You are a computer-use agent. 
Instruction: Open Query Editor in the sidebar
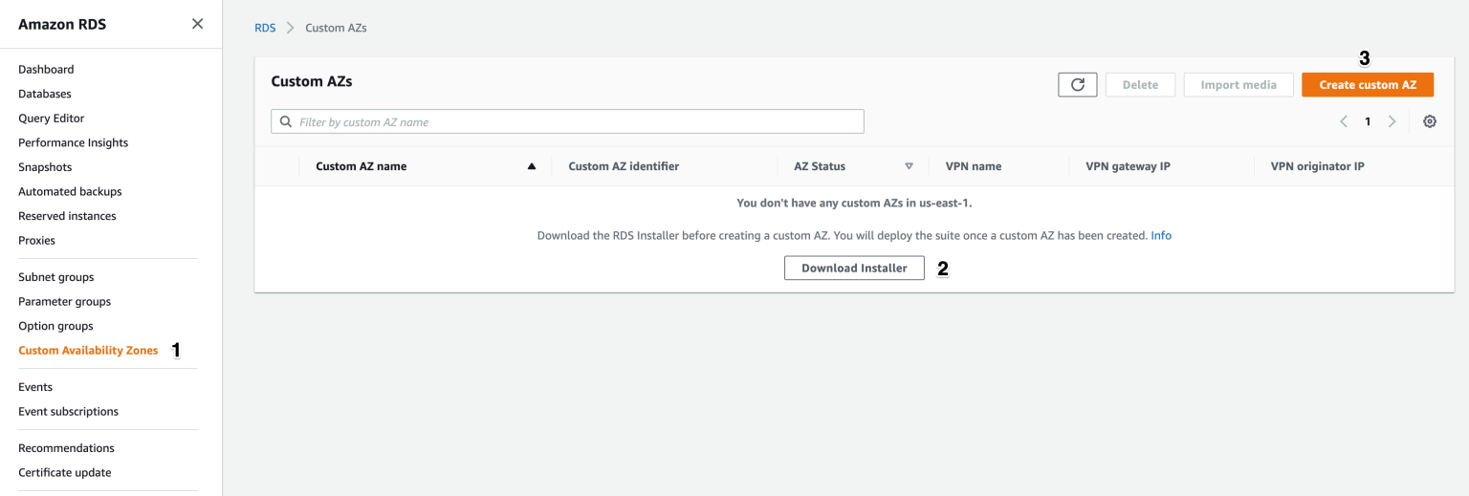tap(52, 119)
